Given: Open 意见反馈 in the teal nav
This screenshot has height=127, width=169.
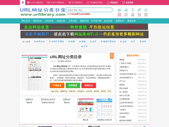Looking at the screenshot, I should coord(108,21).
